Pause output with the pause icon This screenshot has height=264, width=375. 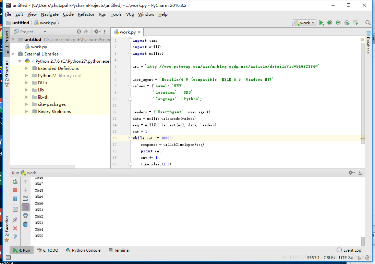click(x=15, y=199)
